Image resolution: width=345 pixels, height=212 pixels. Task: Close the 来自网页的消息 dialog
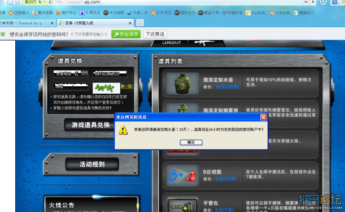(x=263, y=117)
